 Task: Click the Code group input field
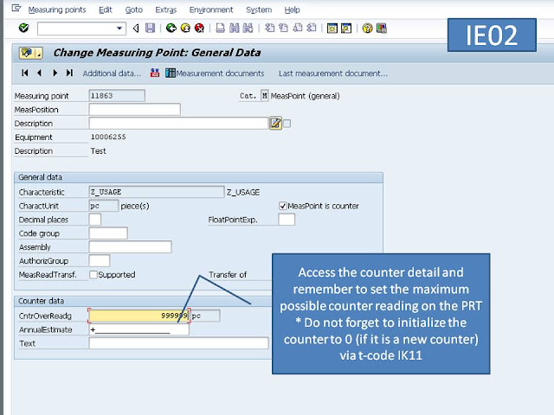[108, 233]
